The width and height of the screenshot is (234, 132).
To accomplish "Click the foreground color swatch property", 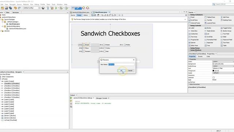I will click(214, 71).
